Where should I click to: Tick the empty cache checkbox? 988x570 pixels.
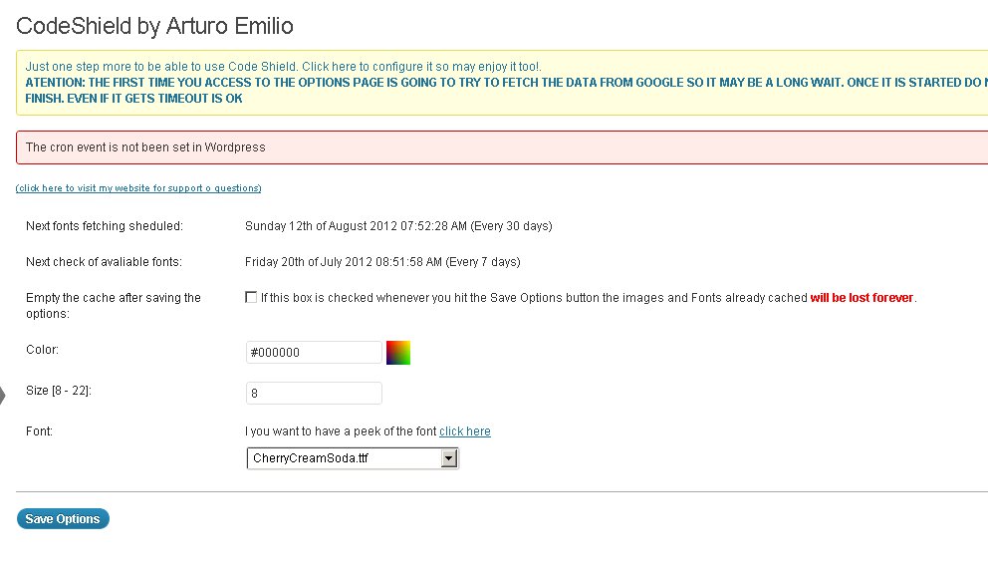point(251,297)
